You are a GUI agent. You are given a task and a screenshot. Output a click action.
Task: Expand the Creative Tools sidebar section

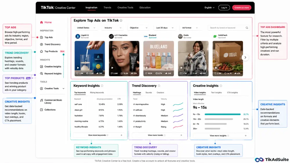(x=52, y=88)
